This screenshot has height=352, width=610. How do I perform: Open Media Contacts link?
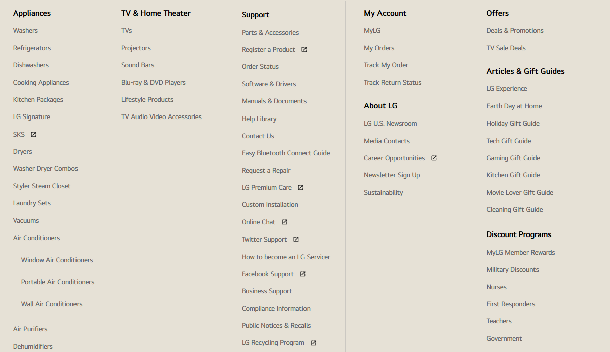click(387, 141)
